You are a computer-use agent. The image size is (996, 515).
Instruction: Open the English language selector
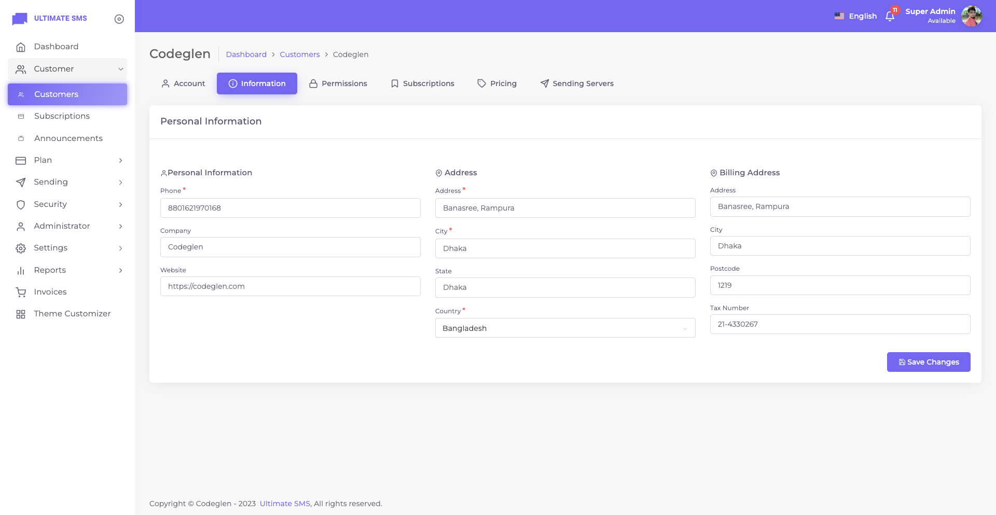(855, 16)
